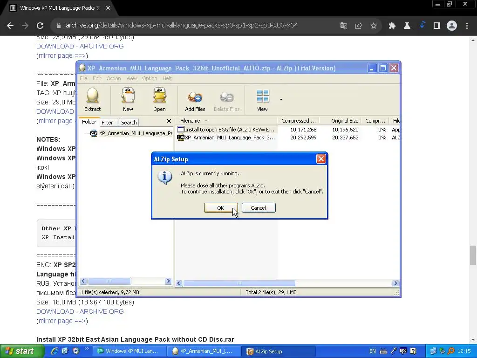
Task: Switch to ALZip Setup taskbar button
Action: [279, 351]
